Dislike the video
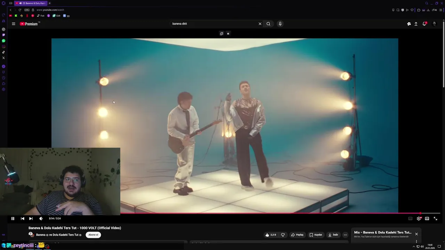445x250 pixels. tap(283, 235)
